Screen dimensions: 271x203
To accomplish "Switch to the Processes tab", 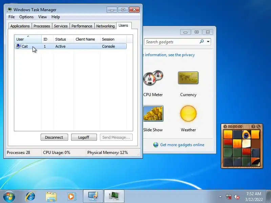I will point(42,26).
